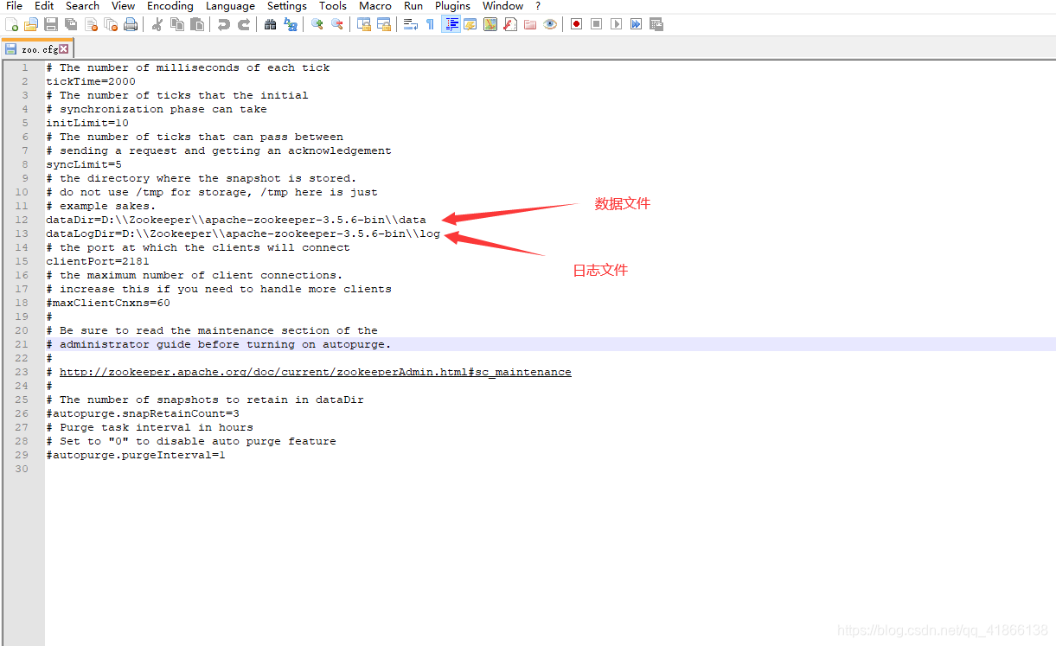
Task: Open the File menu
Action: tap(15, 6)
